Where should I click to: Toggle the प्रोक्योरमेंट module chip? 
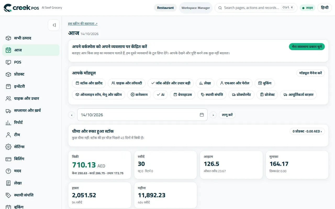(x=242, y=95)
